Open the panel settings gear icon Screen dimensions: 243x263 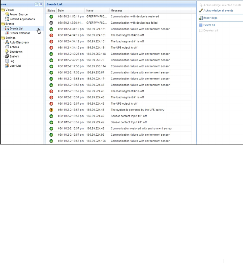pyautogui.click(x=41, y=4)
